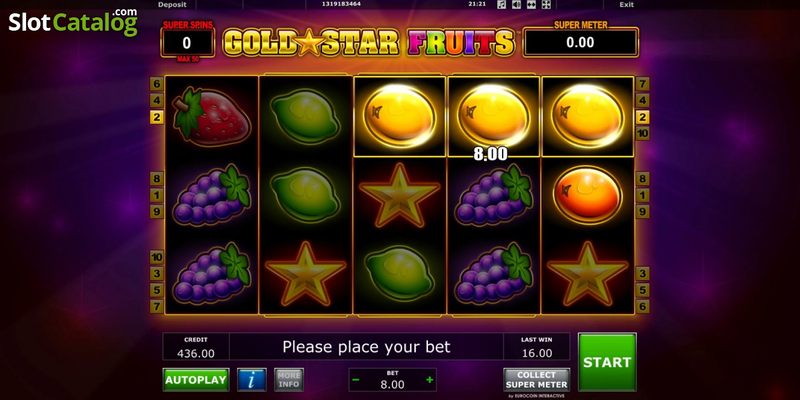Click the horizontal arrows stretch icon
The width and height of the screenshot is (800, 400).
pos(531,5)
